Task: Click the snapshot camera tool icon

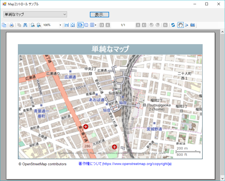Action: tap(193, 25)
